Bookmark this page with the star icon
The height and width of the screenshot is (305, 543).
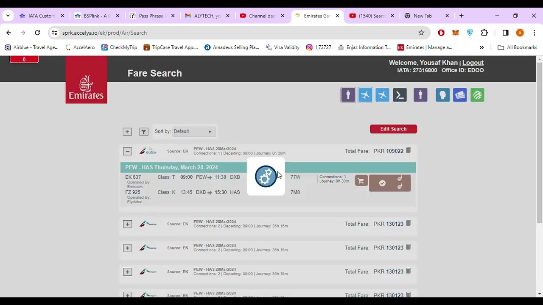[x=421, y=33]
